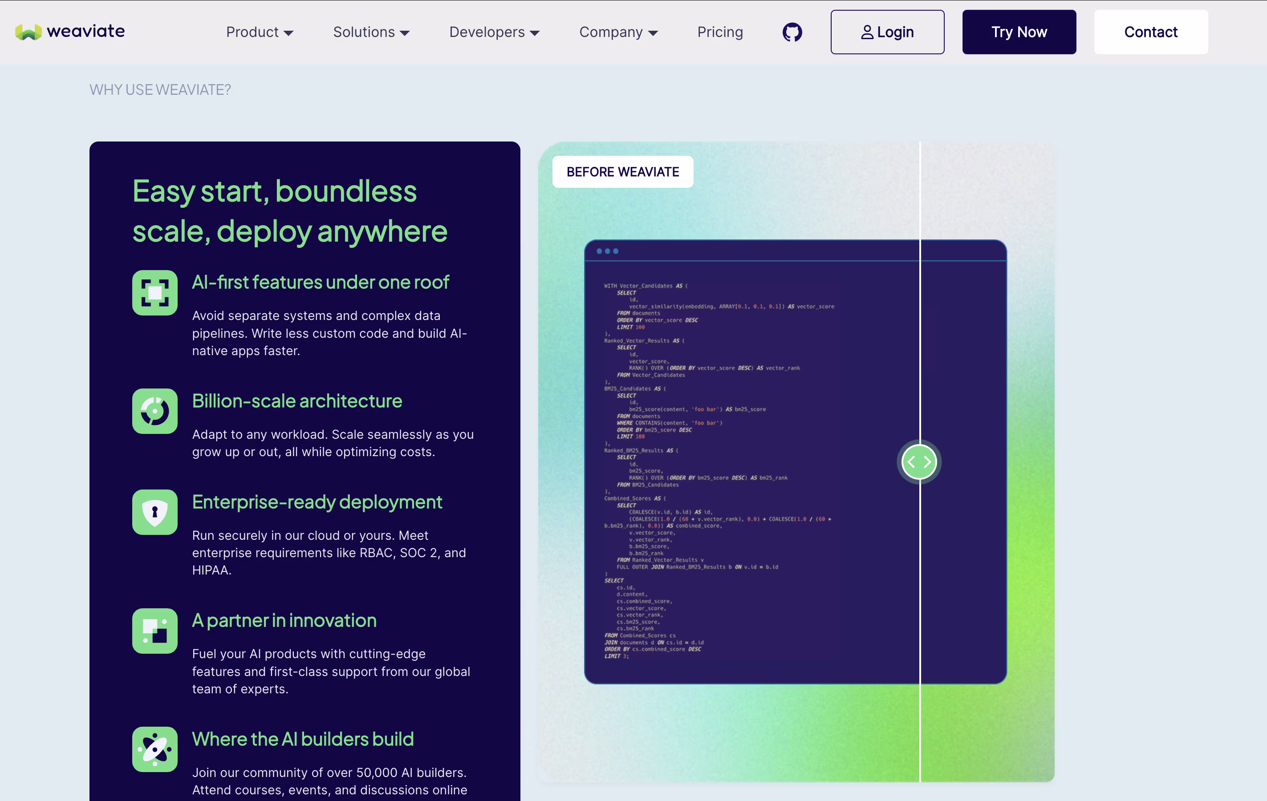Click the Weaviate logo icon

click(x=28, y=32)
